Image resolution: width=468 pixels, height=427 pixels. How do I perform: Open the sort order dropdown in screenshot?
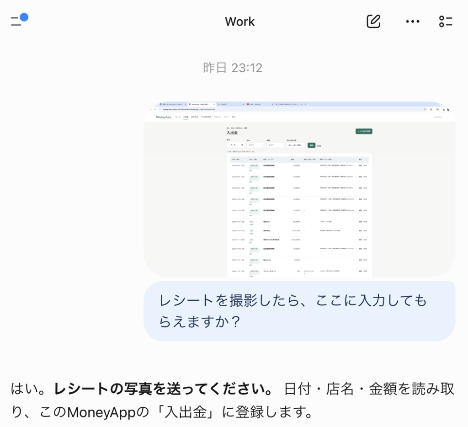[x=296, y=145]
